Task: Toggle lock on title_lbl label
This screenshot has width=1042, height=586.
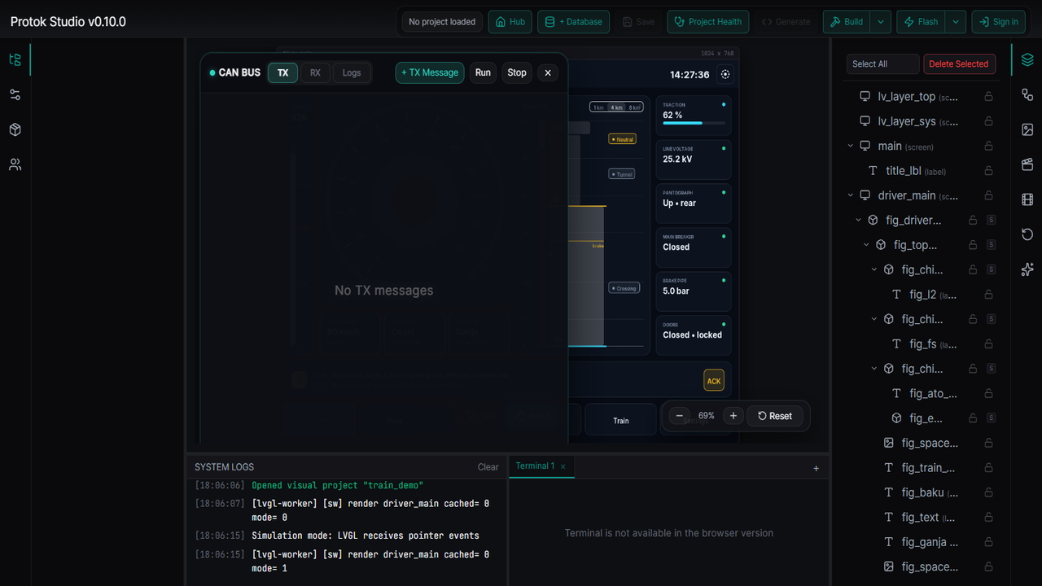Action: [x=989, y=171]
